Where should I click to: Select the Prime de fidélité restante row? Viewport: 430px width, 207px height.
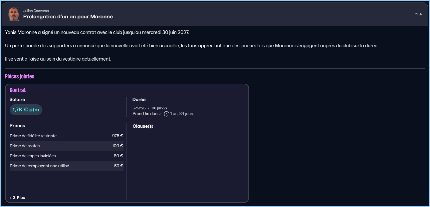point(66,136)
